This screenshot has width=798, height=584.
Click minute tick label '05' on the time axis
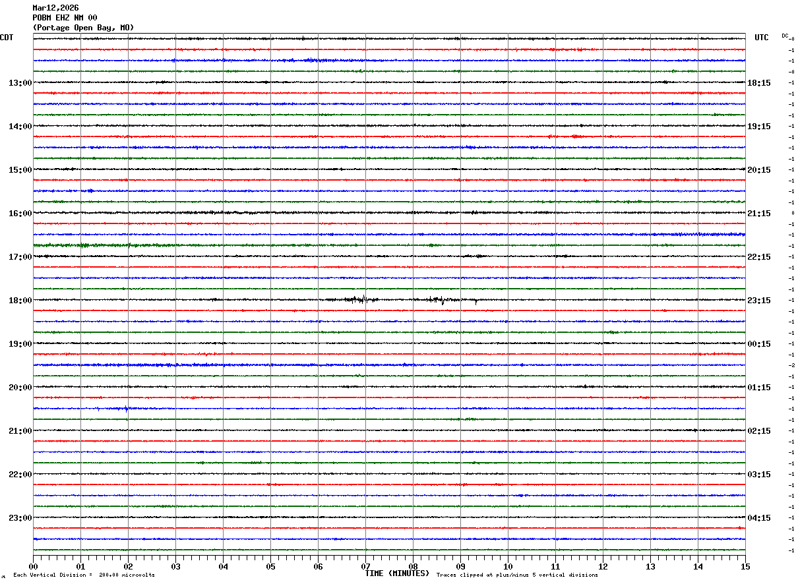point(270,566)
